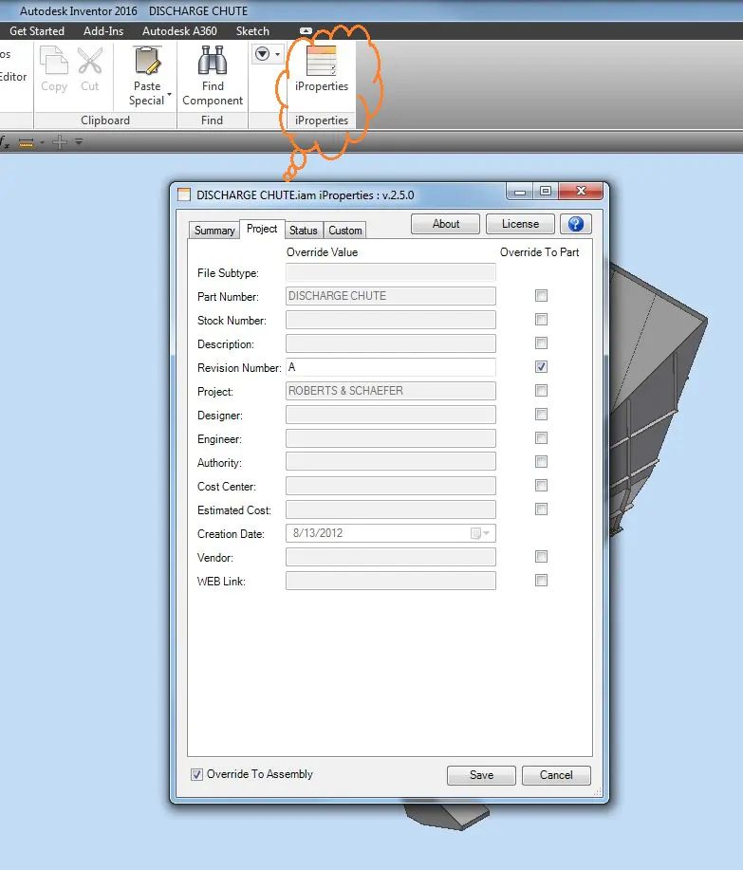
Task: Expand the dropdown next to ruler icon
Action: click(x=42, y=143)
